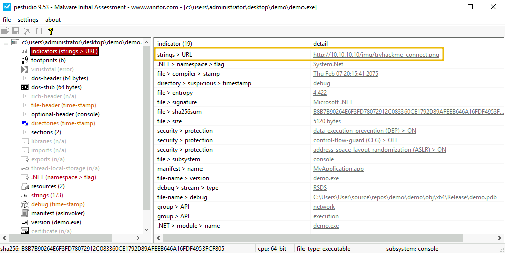Click the debug bug icon
Image resolution: width=505 pixels, height=253 pixels.
click(25, 204)
